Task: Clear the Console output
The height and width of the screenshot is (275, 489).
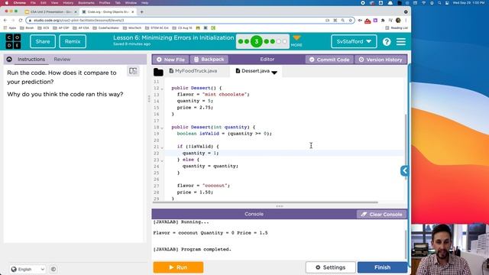Action: pos(382,214)
